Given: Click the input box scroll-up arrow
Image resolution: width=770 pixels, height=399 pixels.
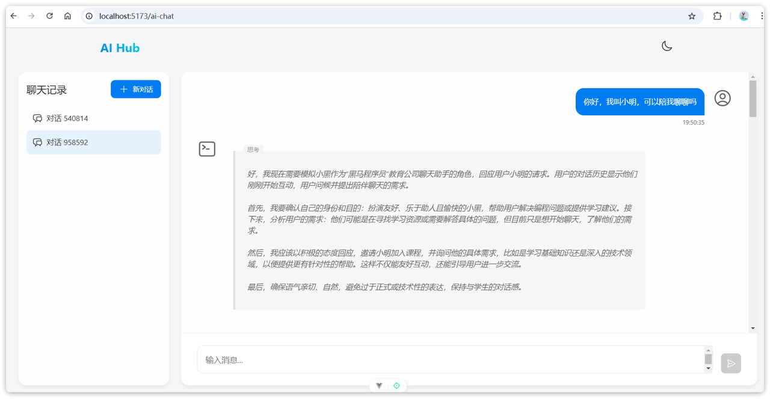Looking at the screenshot, I should [708, 350].
